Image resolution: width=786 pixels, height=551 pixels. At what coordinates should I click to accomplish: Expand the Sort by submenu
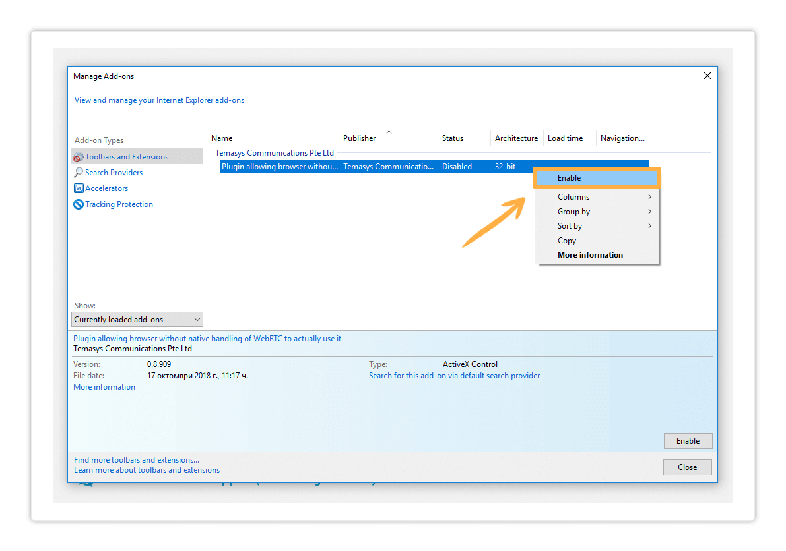click(x=597, y=226)
